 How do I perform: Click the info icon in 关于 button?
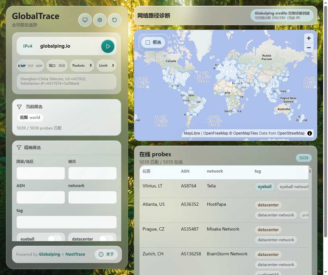click(x=101, y=254)
